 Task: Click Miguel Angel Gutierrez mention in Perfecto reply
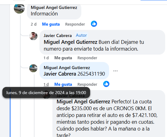point(83,102)
